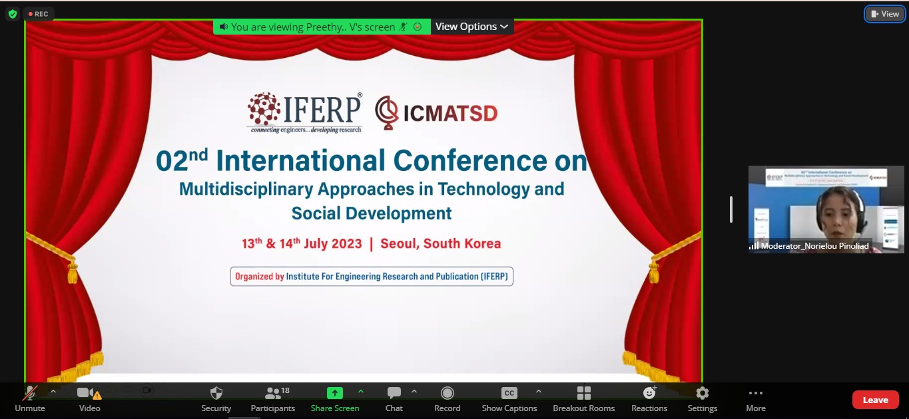
Task: Expand chat options arrow
Action: pyautogui.click(x=414, y=391)
